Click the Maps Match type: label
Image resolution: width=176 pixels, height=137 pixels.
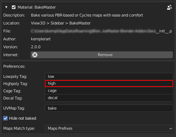[19, 128]
